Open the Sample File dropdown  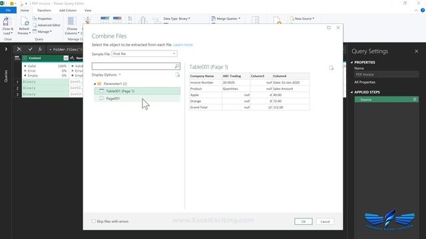pos(144,54)
